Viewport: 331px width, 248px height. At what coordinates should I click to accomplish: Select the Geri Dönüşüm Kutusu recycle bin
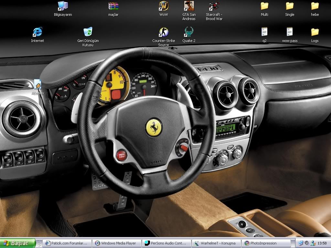point(88,32)
